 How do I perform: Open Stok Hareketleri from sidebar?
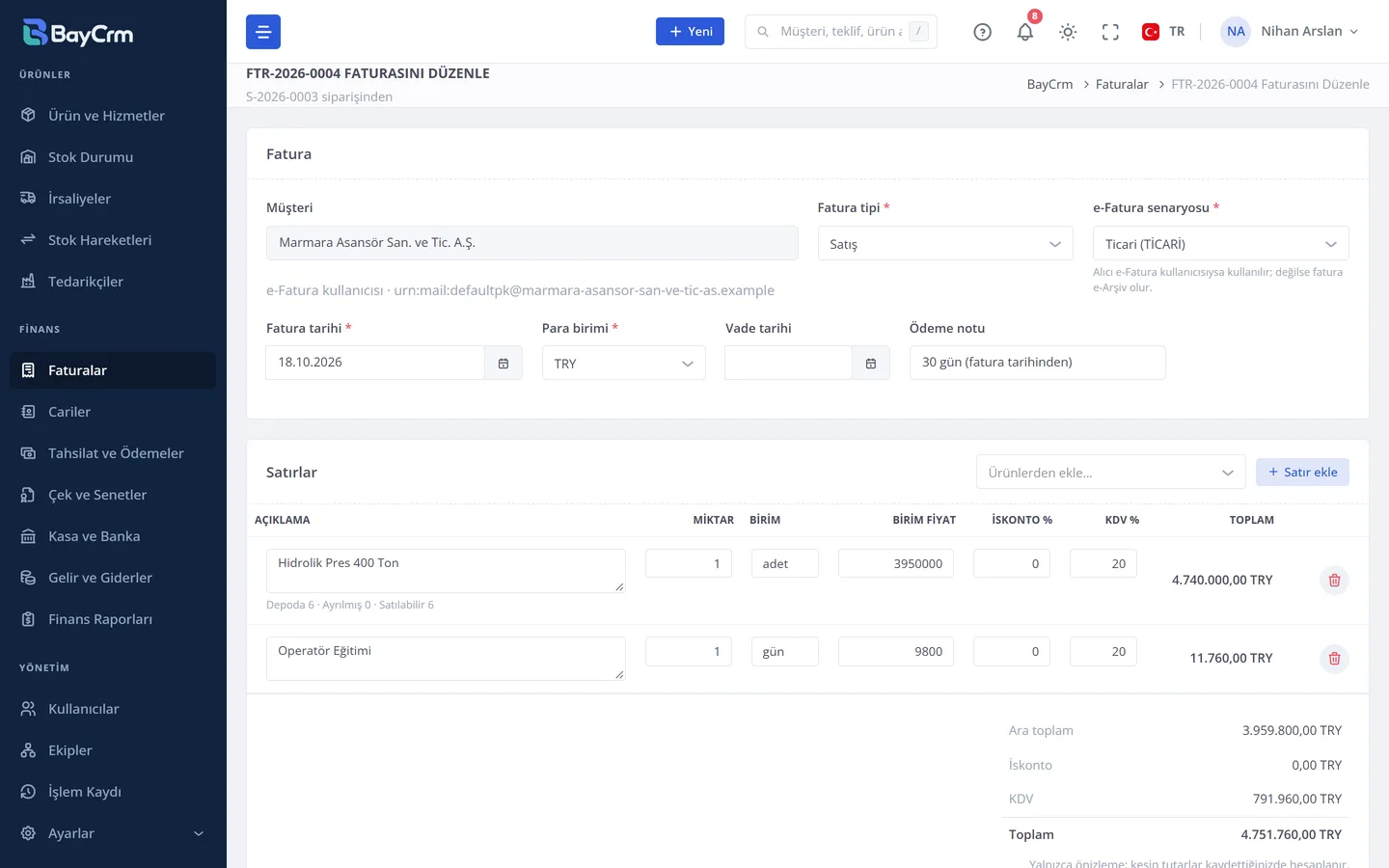point(113,240)
